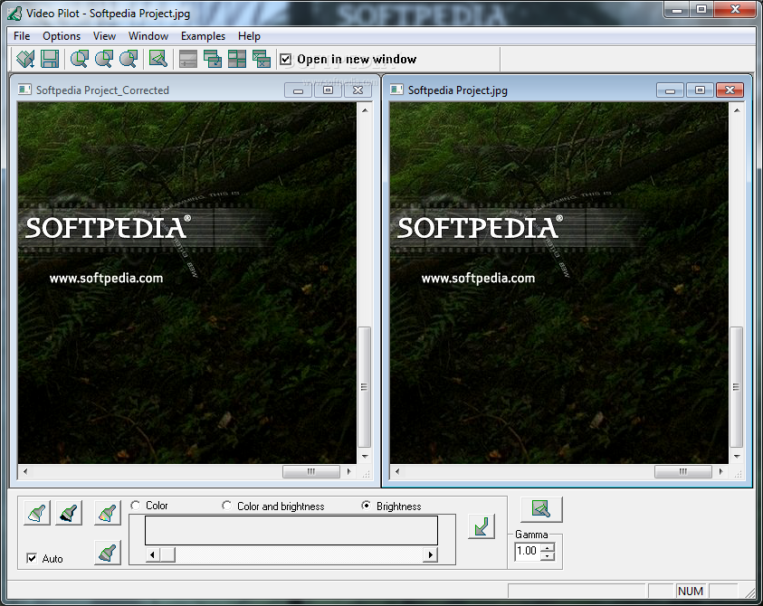Click vertical scrollbar thumb in Softpedia Project.jpg
763x606 pixels.
point(736,387)
